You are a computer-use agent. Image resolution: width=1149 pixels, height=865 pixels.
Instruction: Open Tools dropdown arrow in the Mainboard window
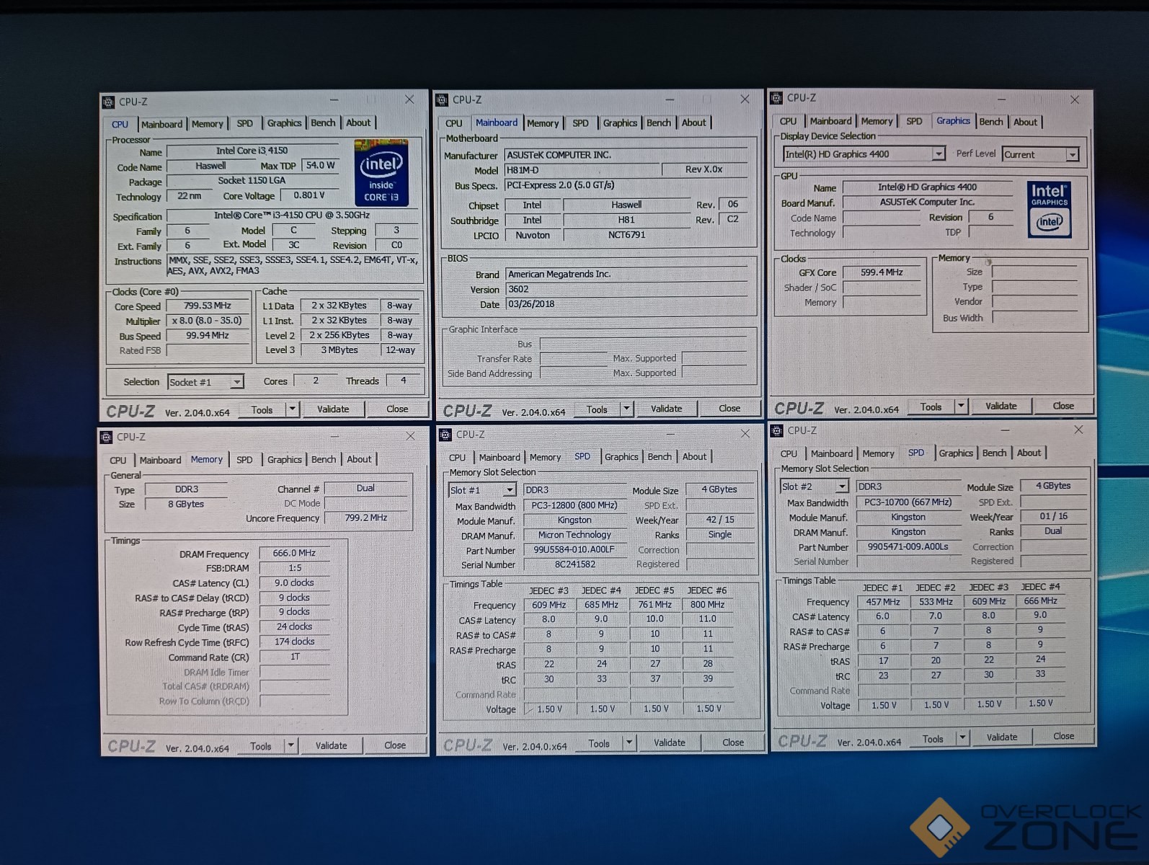point(626,409)
